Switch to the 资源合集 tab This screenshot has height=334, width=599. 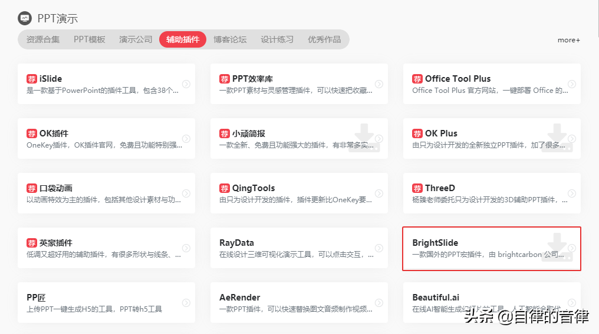point(43,39)
